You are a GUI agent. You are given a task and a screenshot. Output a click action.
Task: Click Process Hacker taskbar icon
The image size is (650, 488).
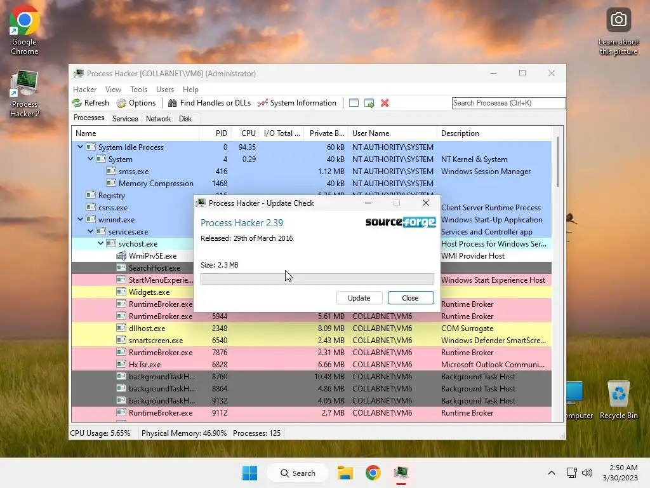click(401, 473)
